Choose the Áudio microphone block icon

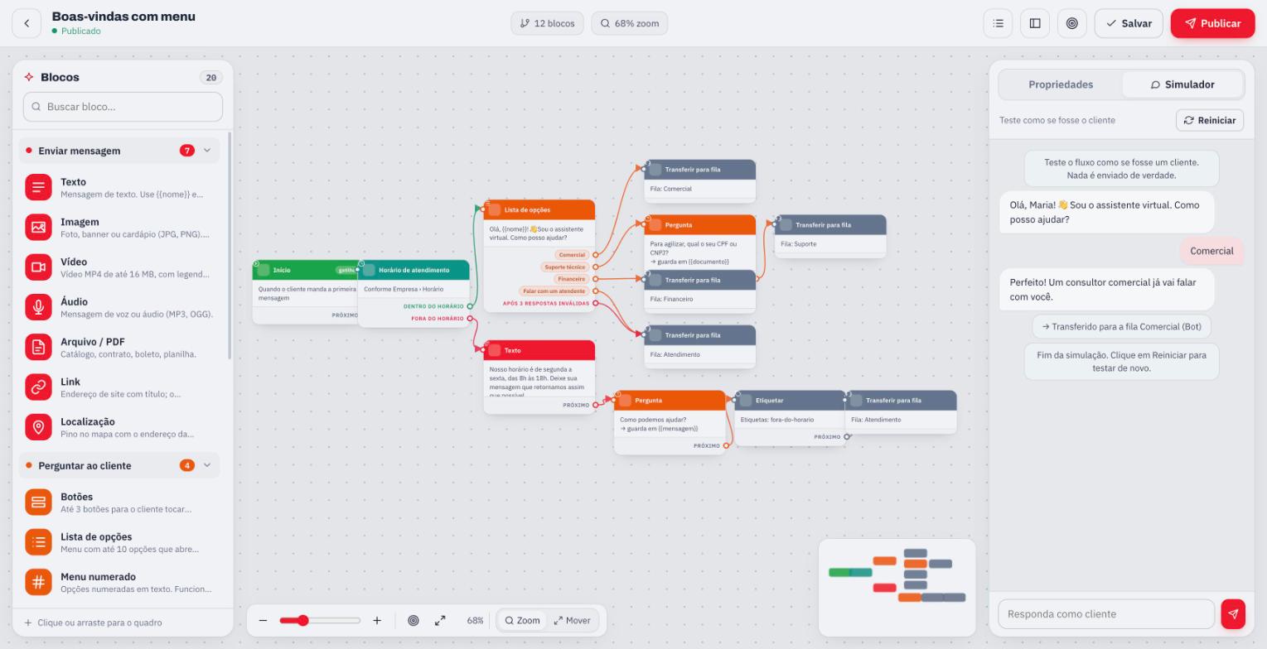38,307
